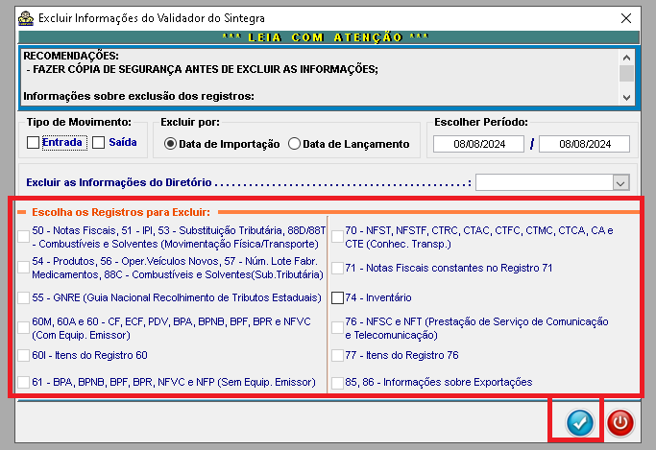Click the 'FAZER CÓPIA DE SEGURANÇA' line
This screenshot has height=450, width=656.
click(203, 69)
